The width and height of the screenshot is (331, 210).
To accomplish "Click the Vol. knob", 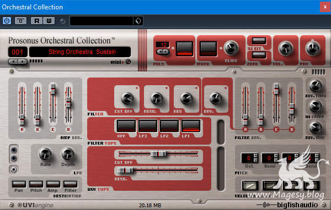I will click(x=286, y=48).
